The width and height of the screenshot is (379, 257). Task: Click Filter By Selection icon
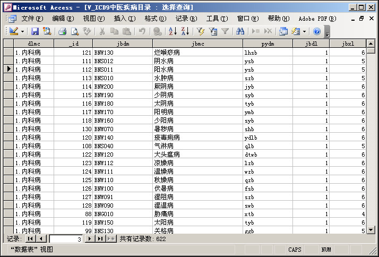(200, 31)
